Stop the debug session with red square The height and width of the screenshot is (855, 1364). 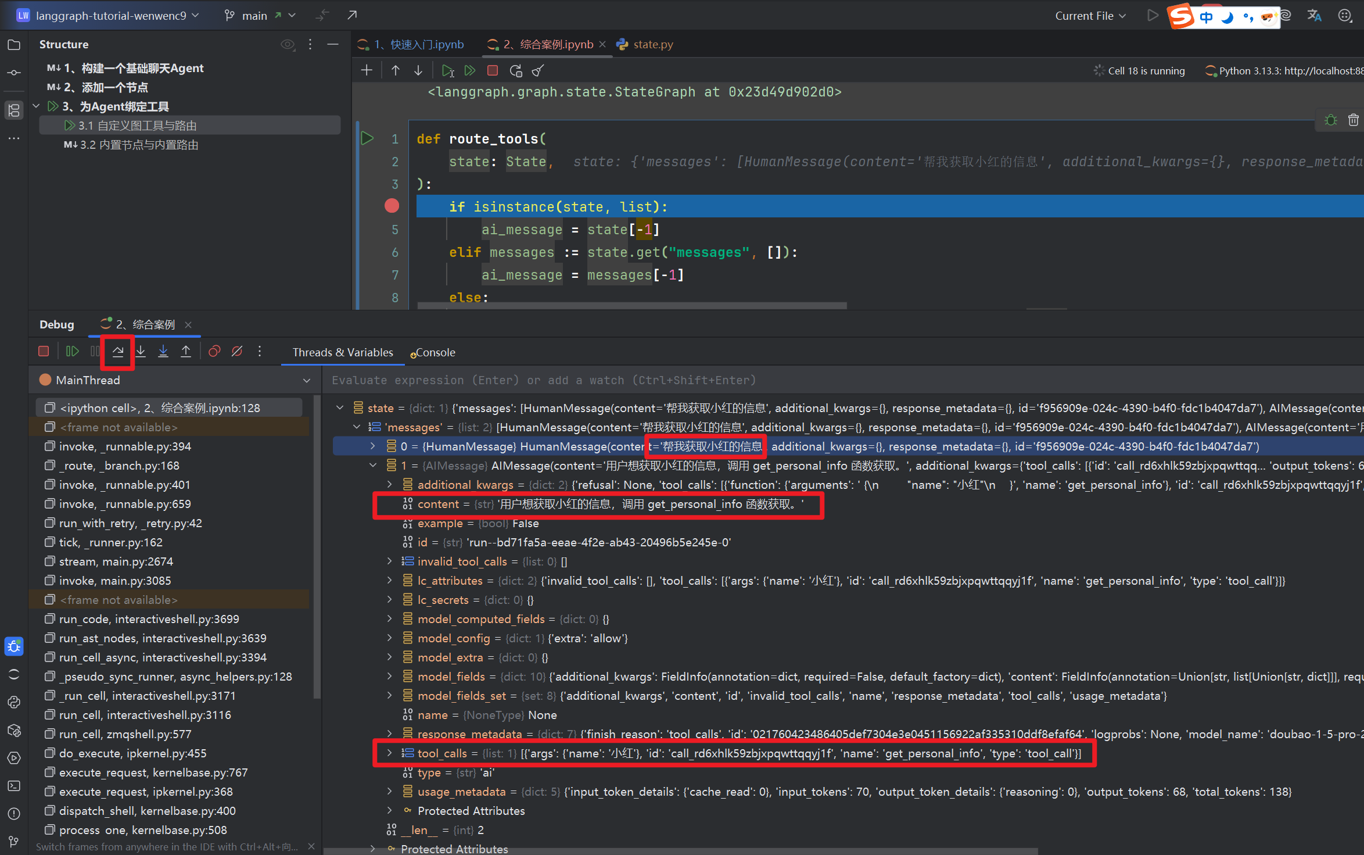(x=44, y=352)
